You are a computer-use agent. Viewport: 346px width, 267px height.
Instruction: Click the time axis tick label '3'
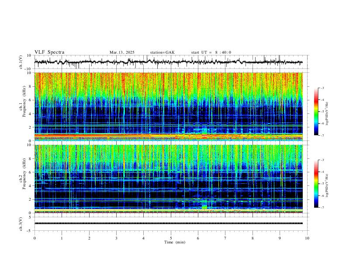116,238
